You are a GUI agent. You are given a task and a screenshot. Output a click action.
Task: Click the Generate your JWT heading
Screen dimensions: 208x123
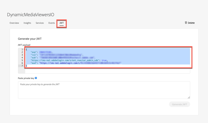[30, 39]
